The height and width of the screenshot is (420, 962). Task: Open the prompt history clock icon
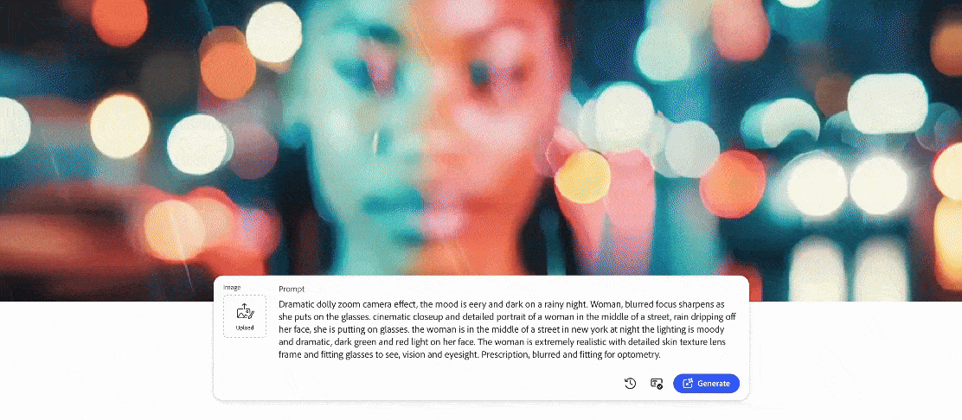630,384
